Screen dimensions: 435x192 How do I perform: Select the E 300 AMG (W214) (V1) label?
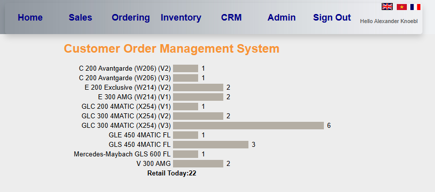tap(135, 97)
